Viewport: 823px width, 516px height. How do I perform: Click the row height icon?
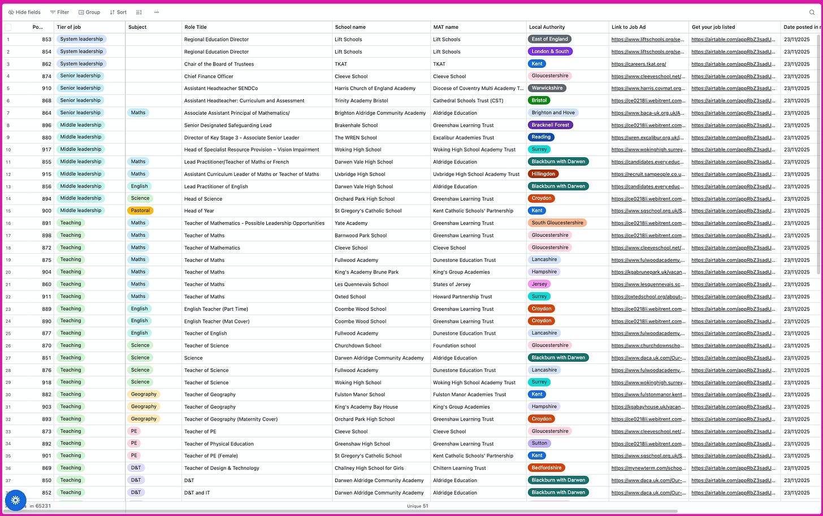(x=138, y=12)
